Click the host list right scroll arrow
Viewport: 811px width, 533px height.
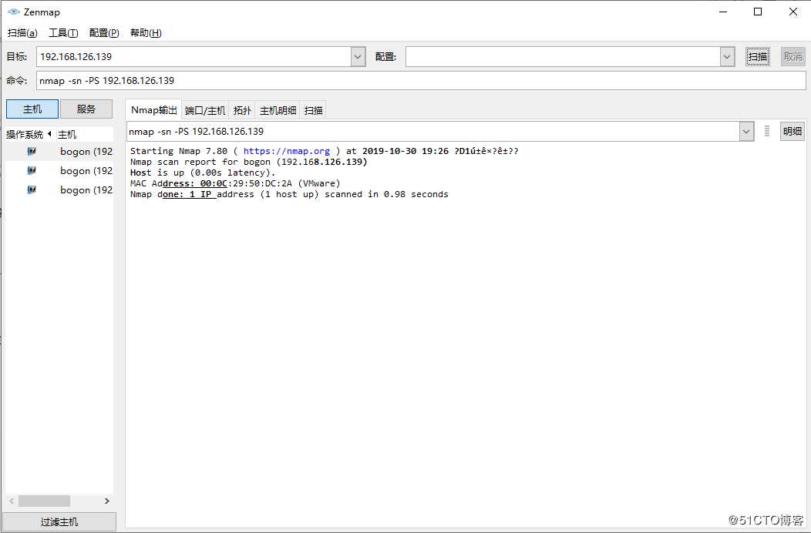coord(107,501)
